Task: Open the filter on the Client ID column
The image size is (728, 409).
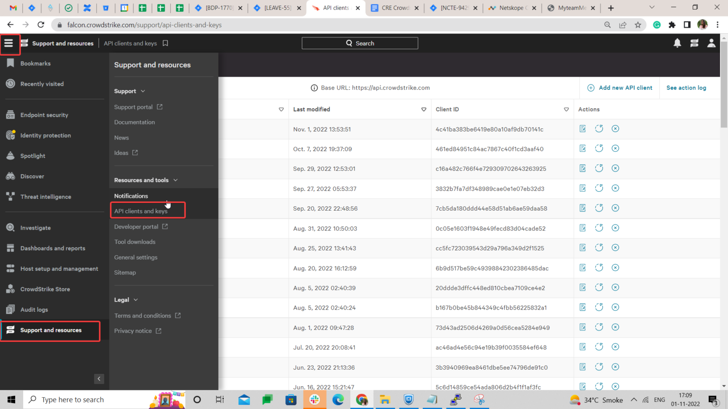Action: click(566, 109)
